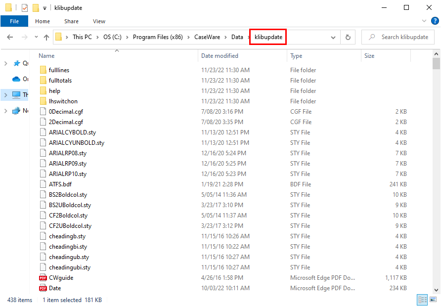This screenshot has width=441, height=306.
Task: Navigate to Program Files (x86) breadcrumb
Action: pyautogui.click(x=158, y=37)
